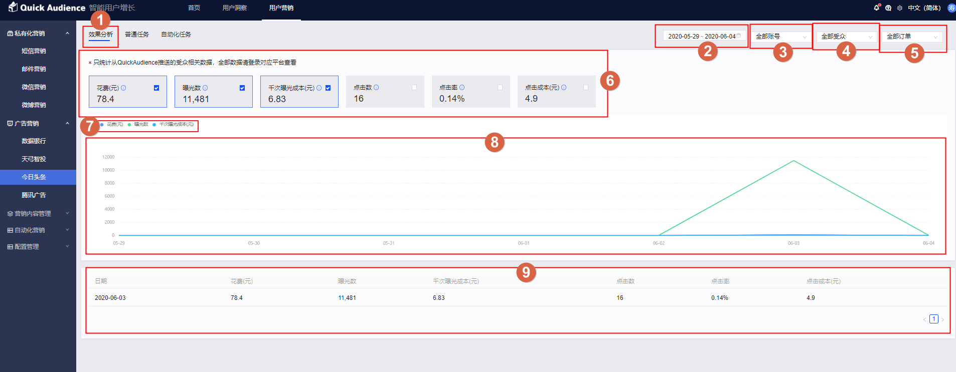
Task: Switch language via 中文 (简体) selector
Action: pos(924,8)
